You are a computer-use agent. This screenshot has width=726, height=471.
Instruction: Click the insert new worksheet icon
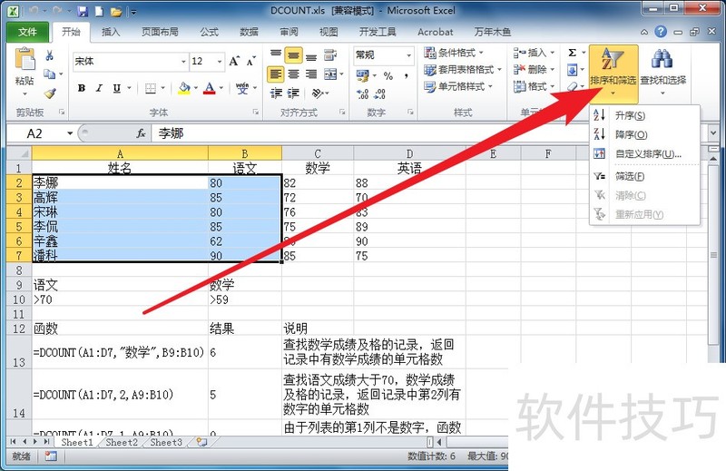click(201, 442)
